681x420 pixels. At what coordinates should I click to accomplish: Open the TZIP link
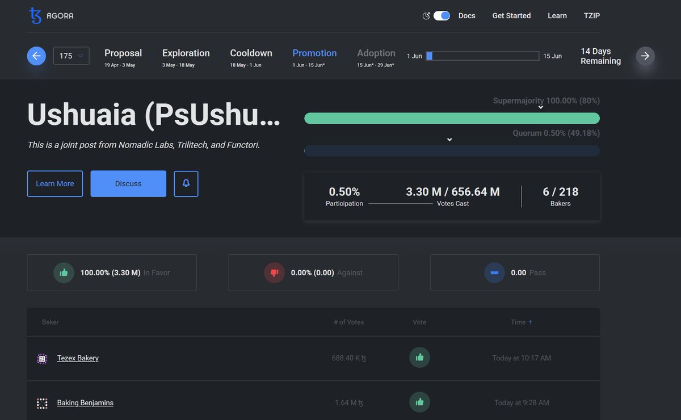[x=592, y=16]
